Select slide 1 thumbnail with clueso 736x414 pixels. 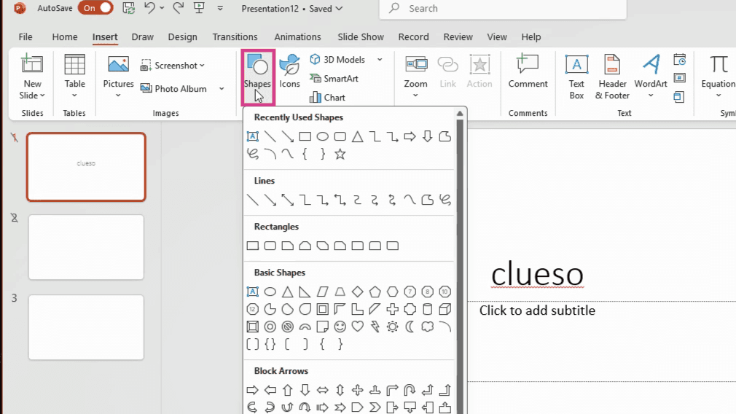point(87,167)
